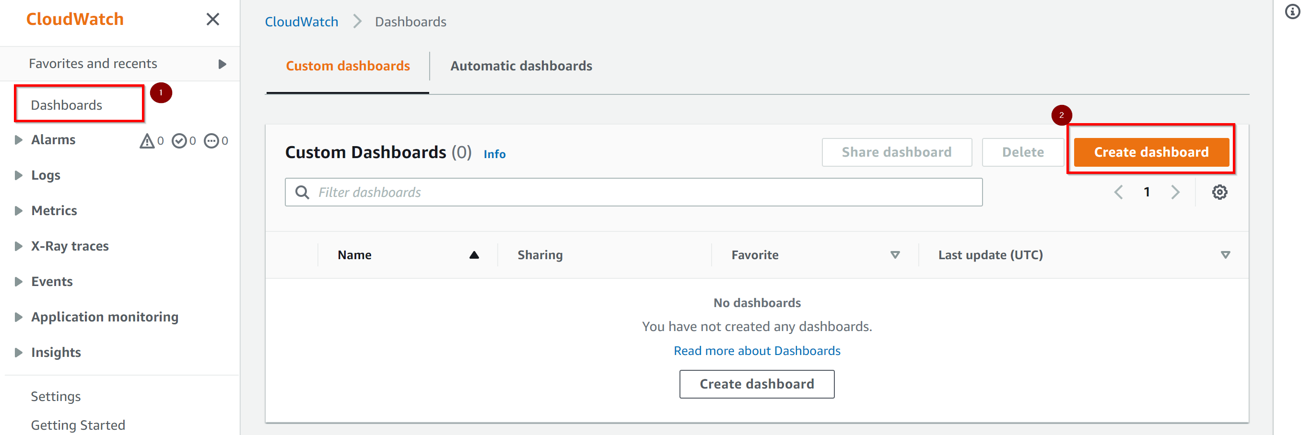Viewport: 1311px width, 435px height.
Task: Open table preferences gear icon
Action: [1219, 192]
